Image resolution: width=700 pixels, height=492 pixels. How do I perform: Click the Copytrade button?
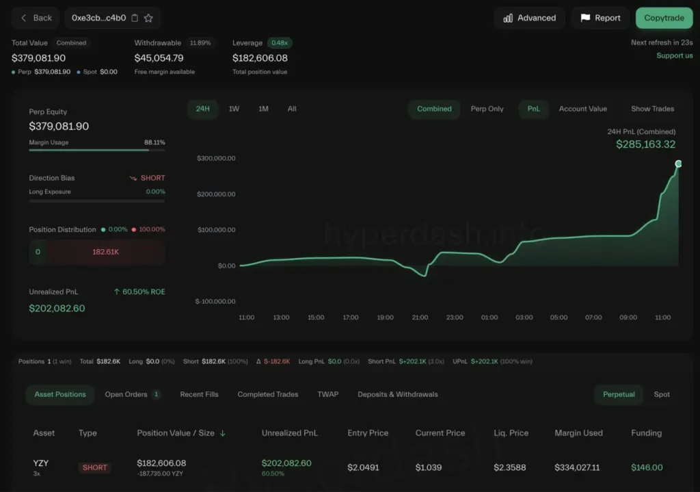[664, 18]
